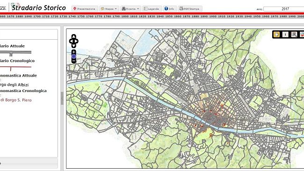Pan the map downward
This screenshot has height=171, width=304.
click(74, 46)
